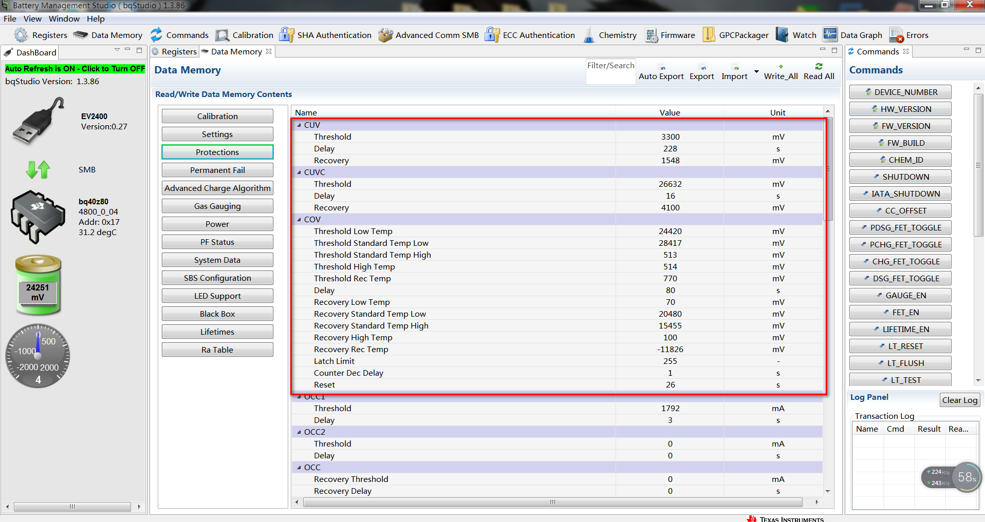Open the Import dropdown arrow
The width and height of the screenshot is (985, 522).
point(756,71)
